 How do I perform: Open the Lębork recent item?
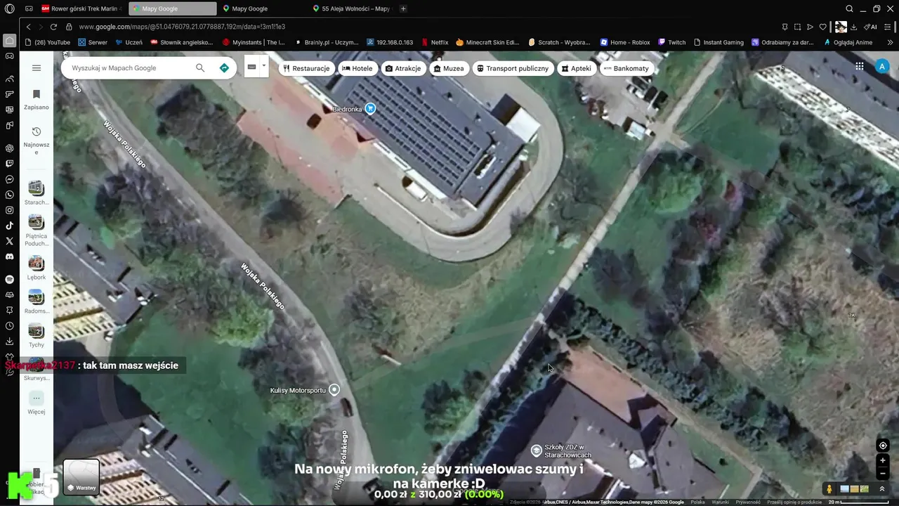click(x=37, y=268)
